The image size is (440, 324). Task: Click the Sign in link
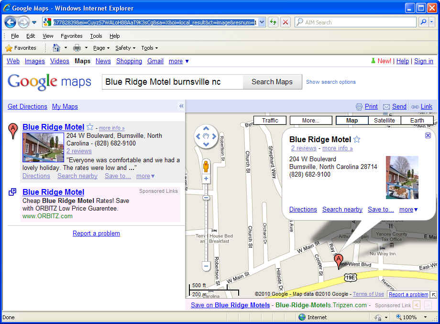click(x=423, y=61)
